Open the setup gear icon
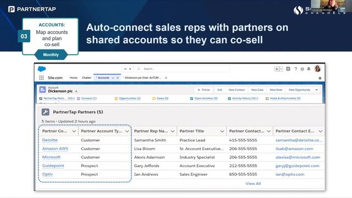Image resolution: width=352 pixels, height=198 pixels. coord(302,69)
